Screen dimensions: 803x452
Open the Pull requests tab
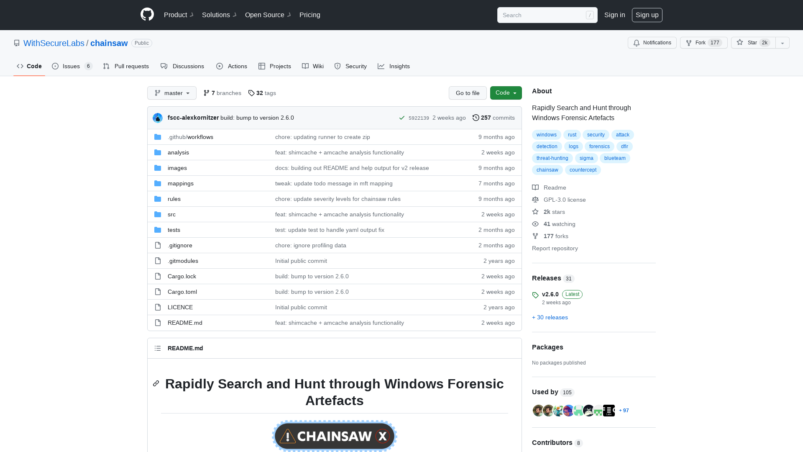(x=126, y=66)
